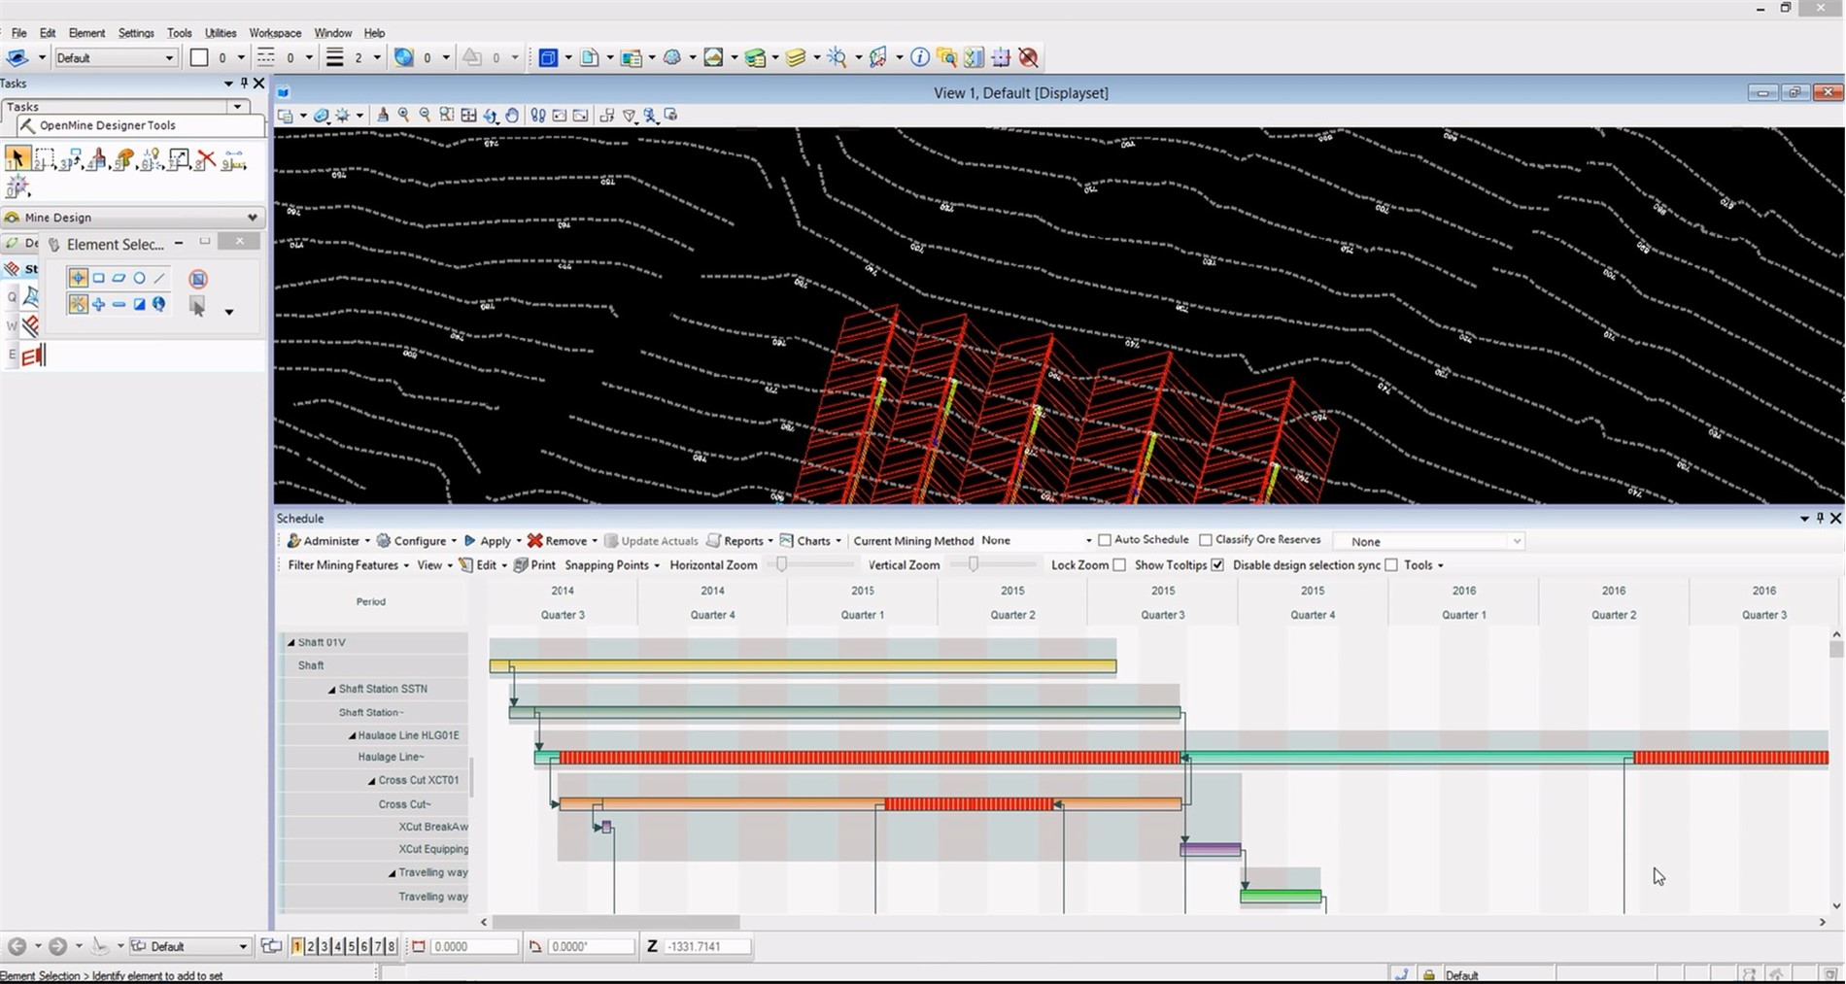
Task: Open the palette tool numbered 5 in Tasks
Action: [x=123, y=159]
